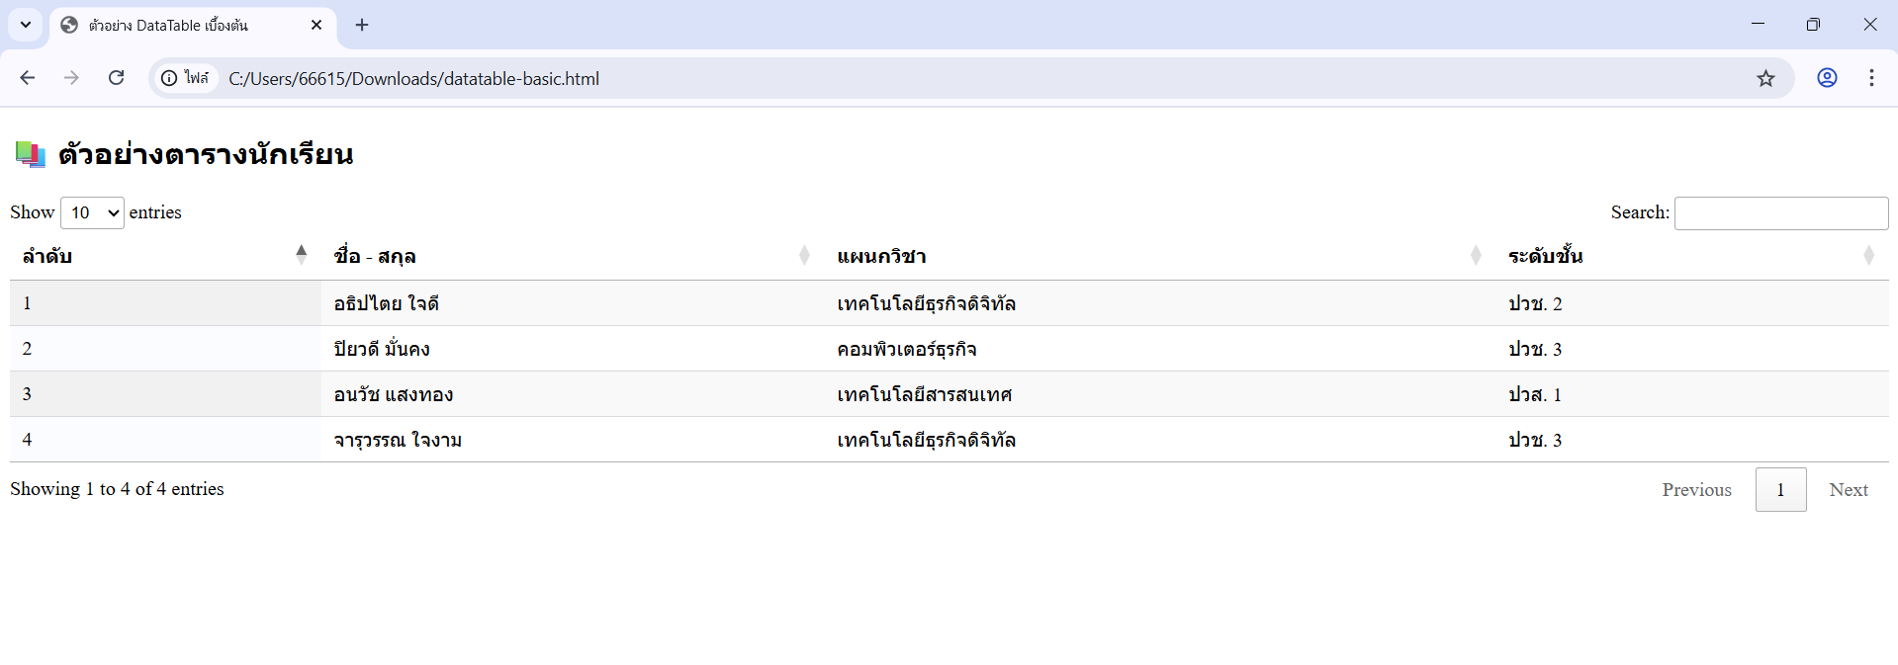Open Chrome three-dot menu
1898x665 pixels.
click(x=1871, y=78)
